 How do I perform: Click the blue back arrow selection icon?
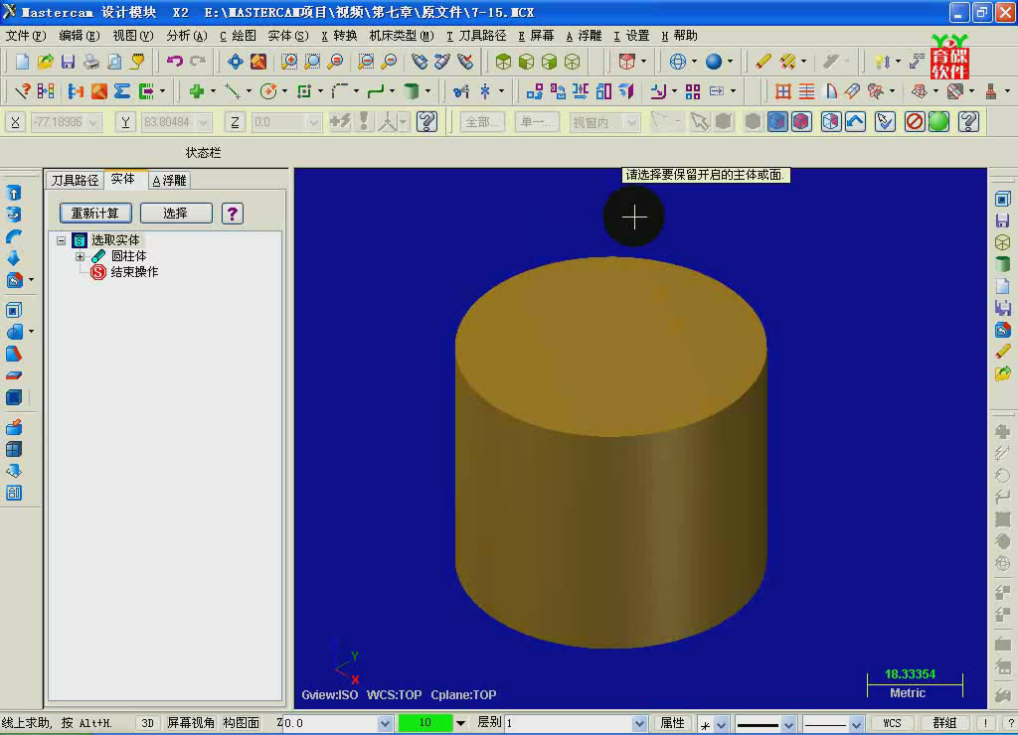click(855, 122)
